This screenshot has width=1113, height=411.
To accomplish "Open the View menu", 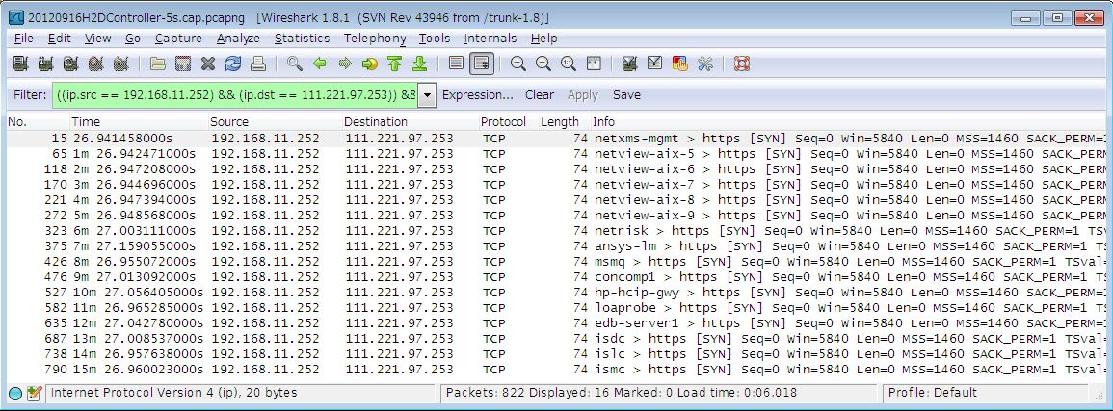I will coord(97,39).
